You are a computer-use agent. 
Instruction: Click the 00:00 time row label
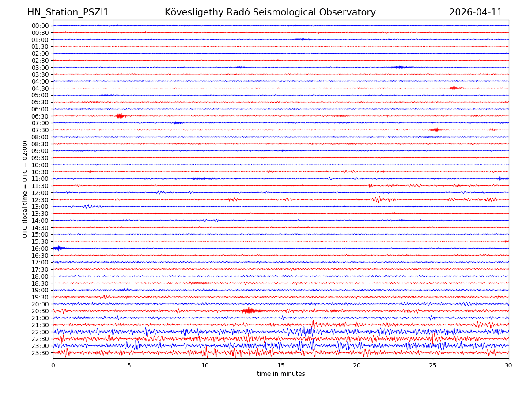pos(40,26)
